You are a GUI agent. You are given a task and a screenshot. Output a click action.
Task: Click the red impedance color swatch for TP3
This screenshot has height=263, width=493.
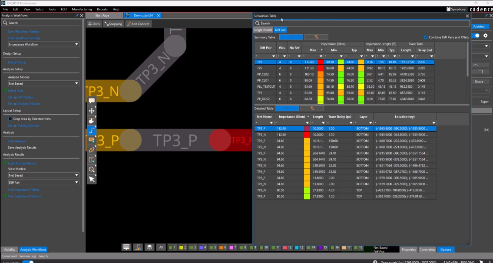point(321,62)
